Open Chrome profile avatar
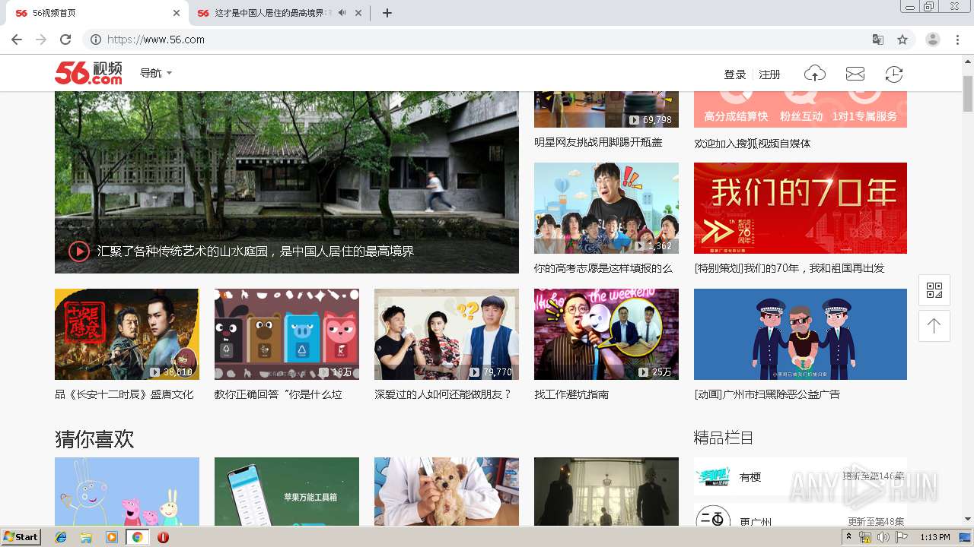Viewport: 974px width, 547px height. coord(933,40)
